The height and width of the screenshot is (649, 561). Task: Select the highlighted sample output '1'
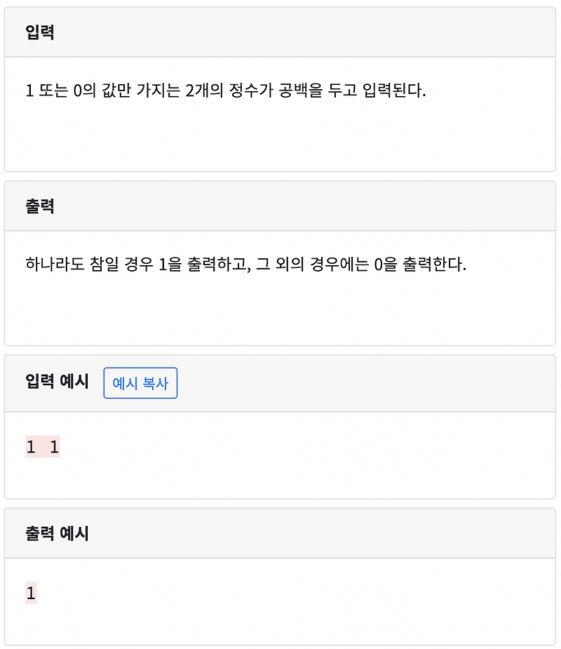(x=29, y=594)
